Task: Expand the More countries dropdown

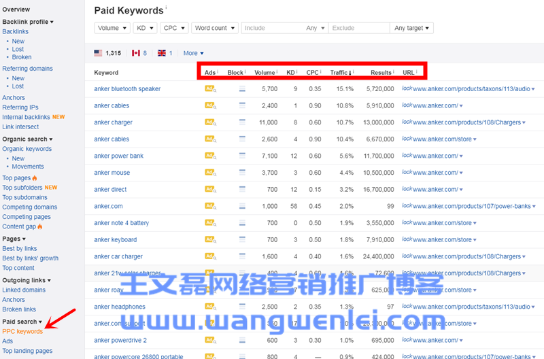Action: click(x=193, y=53)
